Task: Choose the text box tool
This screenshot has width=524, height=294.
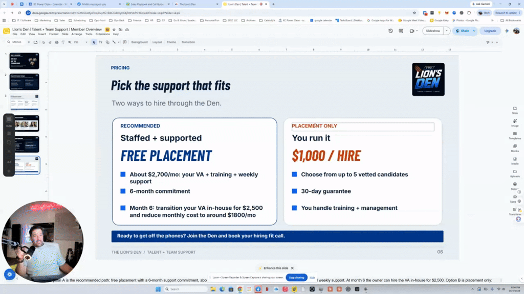Action: 101,42
